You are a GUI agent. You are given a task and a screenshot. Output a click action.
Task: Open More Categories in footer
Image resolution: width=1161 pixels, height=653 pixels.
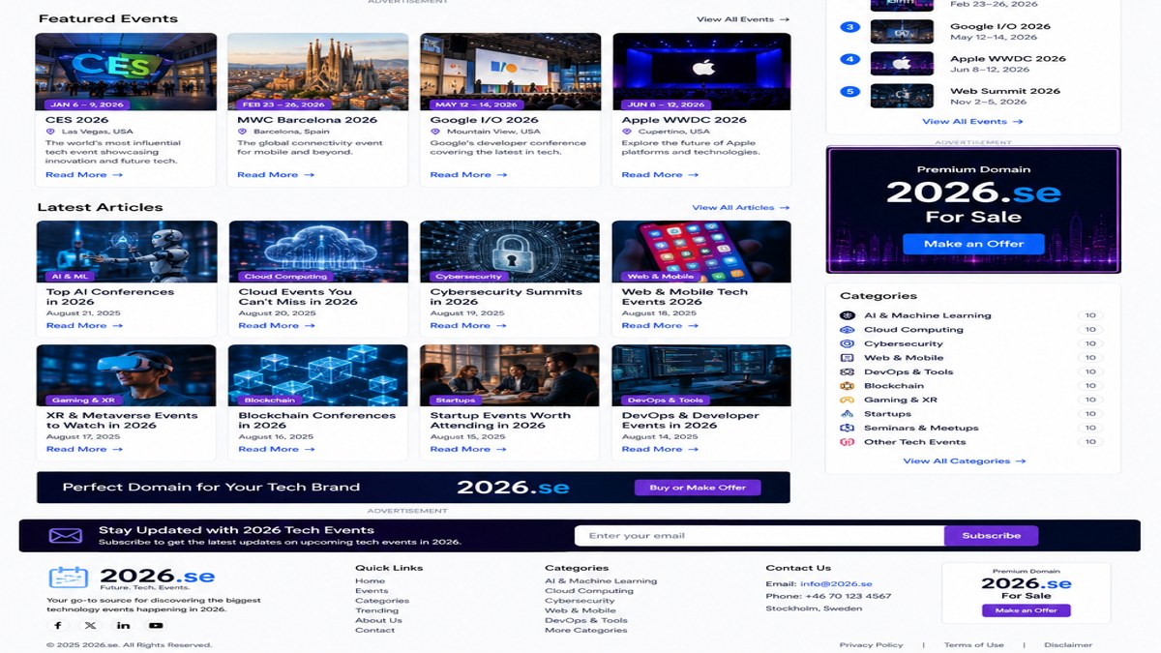pyautogui.click(x=586, y=631)
